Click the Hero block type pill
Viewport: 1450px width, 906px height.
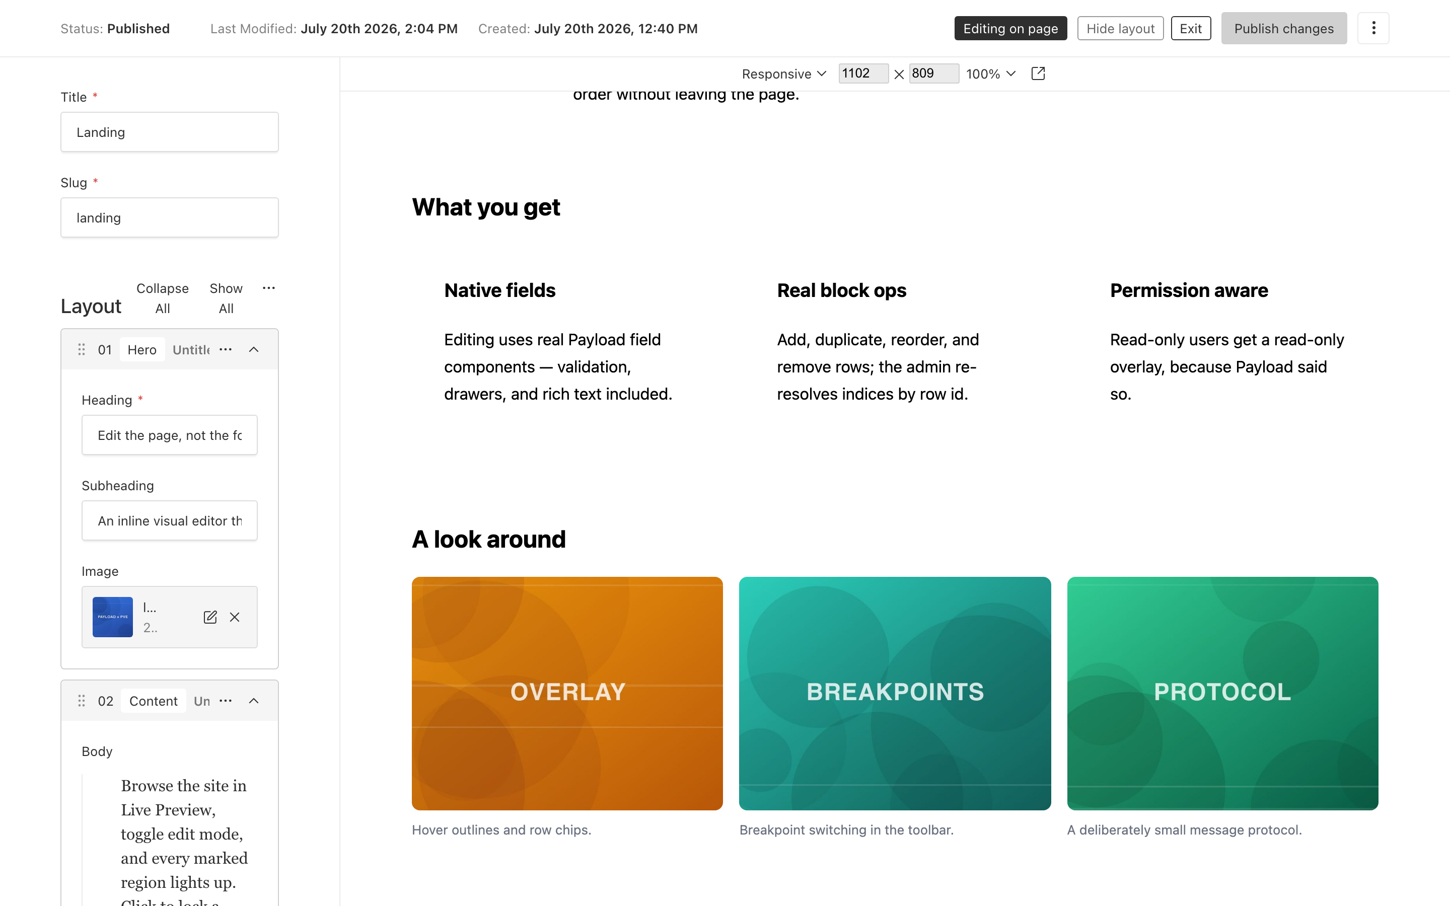[142, 349]
